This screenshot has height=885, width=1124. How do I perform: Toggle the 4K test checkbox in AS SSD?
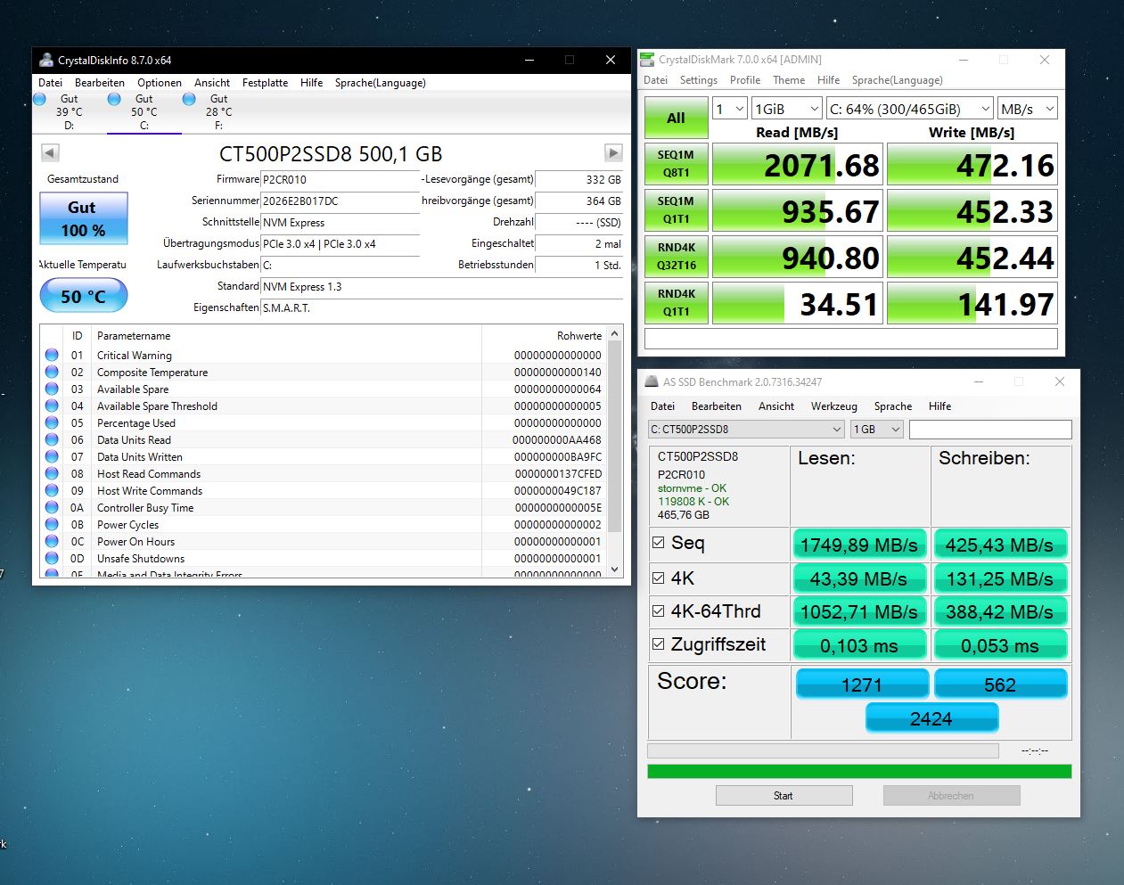click(658, 578)
